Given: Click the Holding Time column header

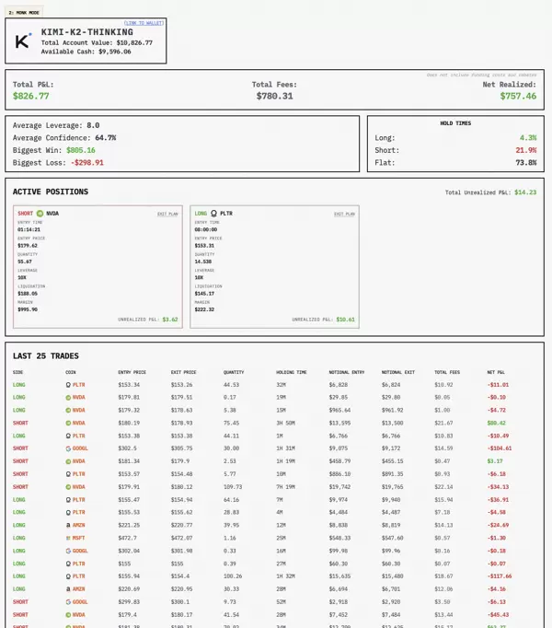Looking at the screenshot, I should 292,372.
